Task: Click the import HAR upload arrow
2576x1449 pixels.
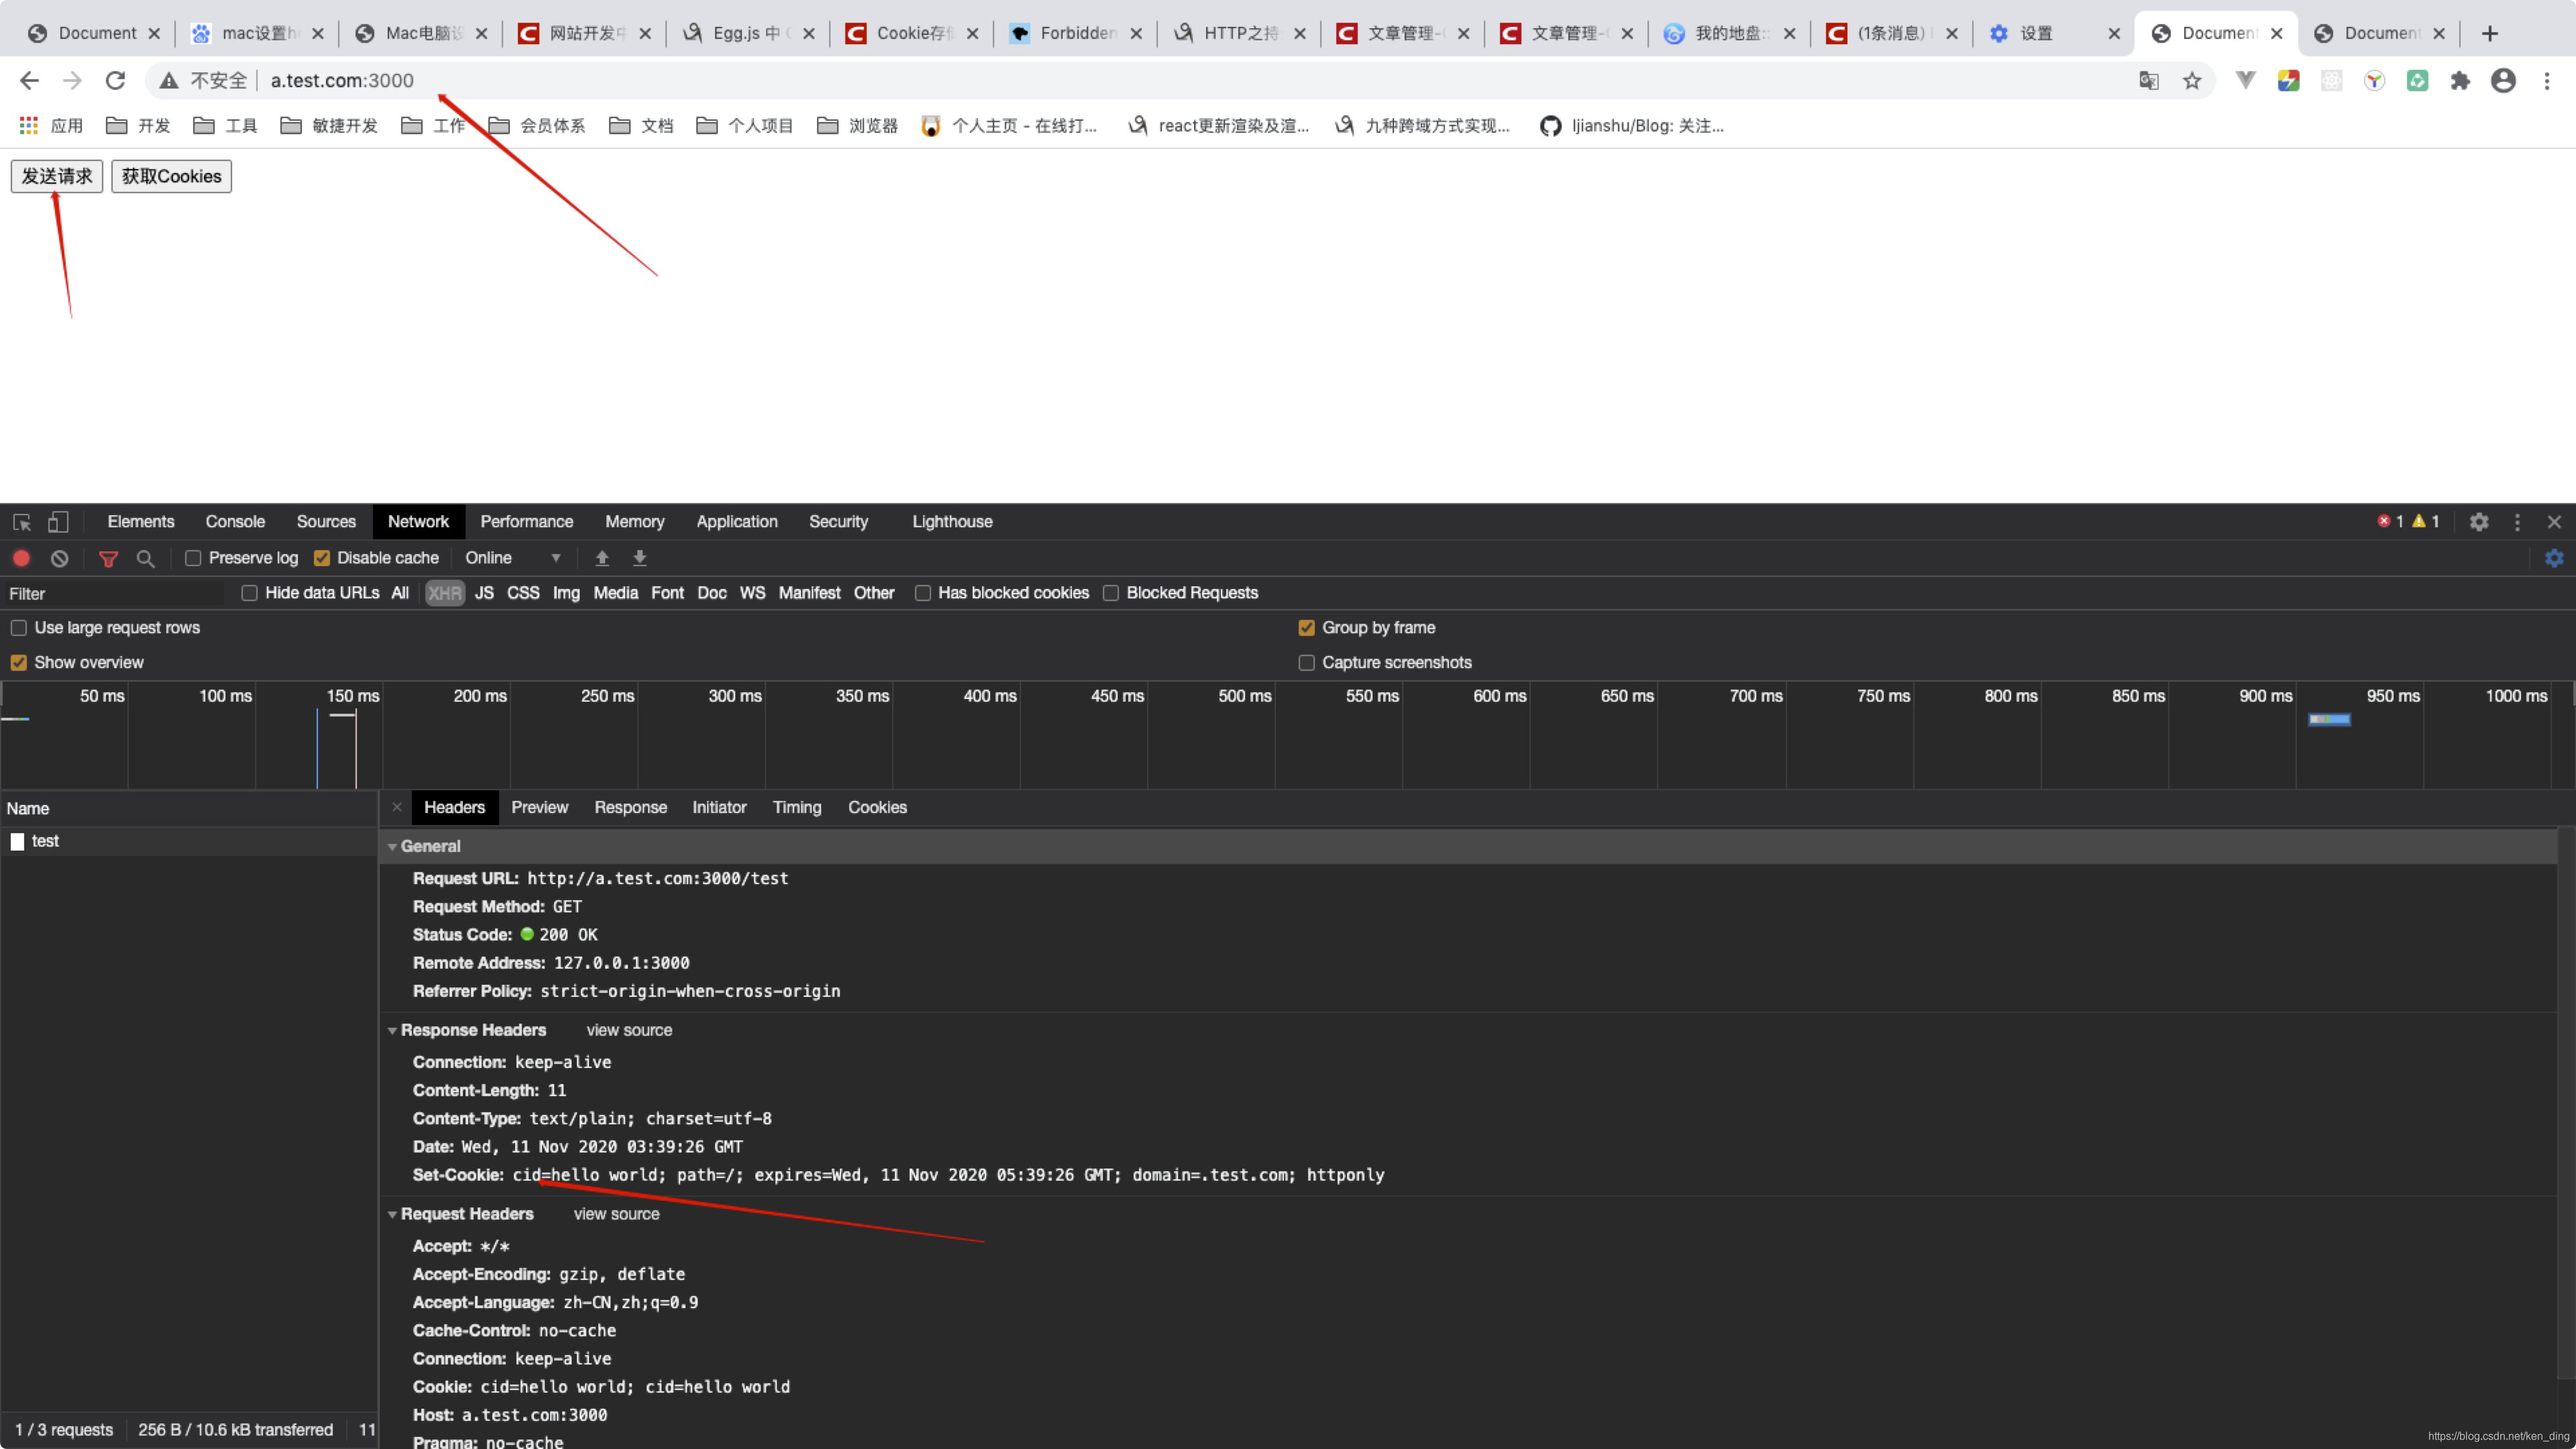Action: (602, 558)
